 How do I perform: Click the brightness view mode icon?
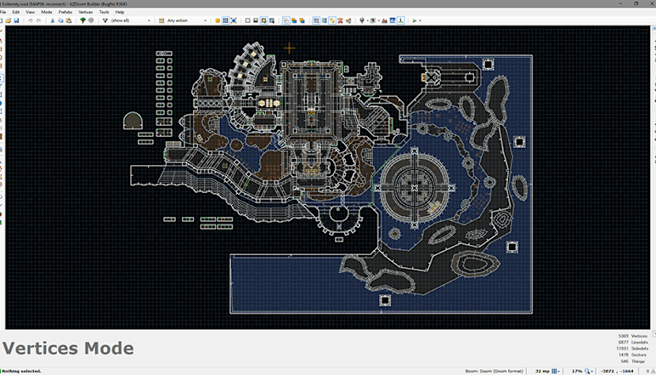pyautogui.click(x=256, y=20)
